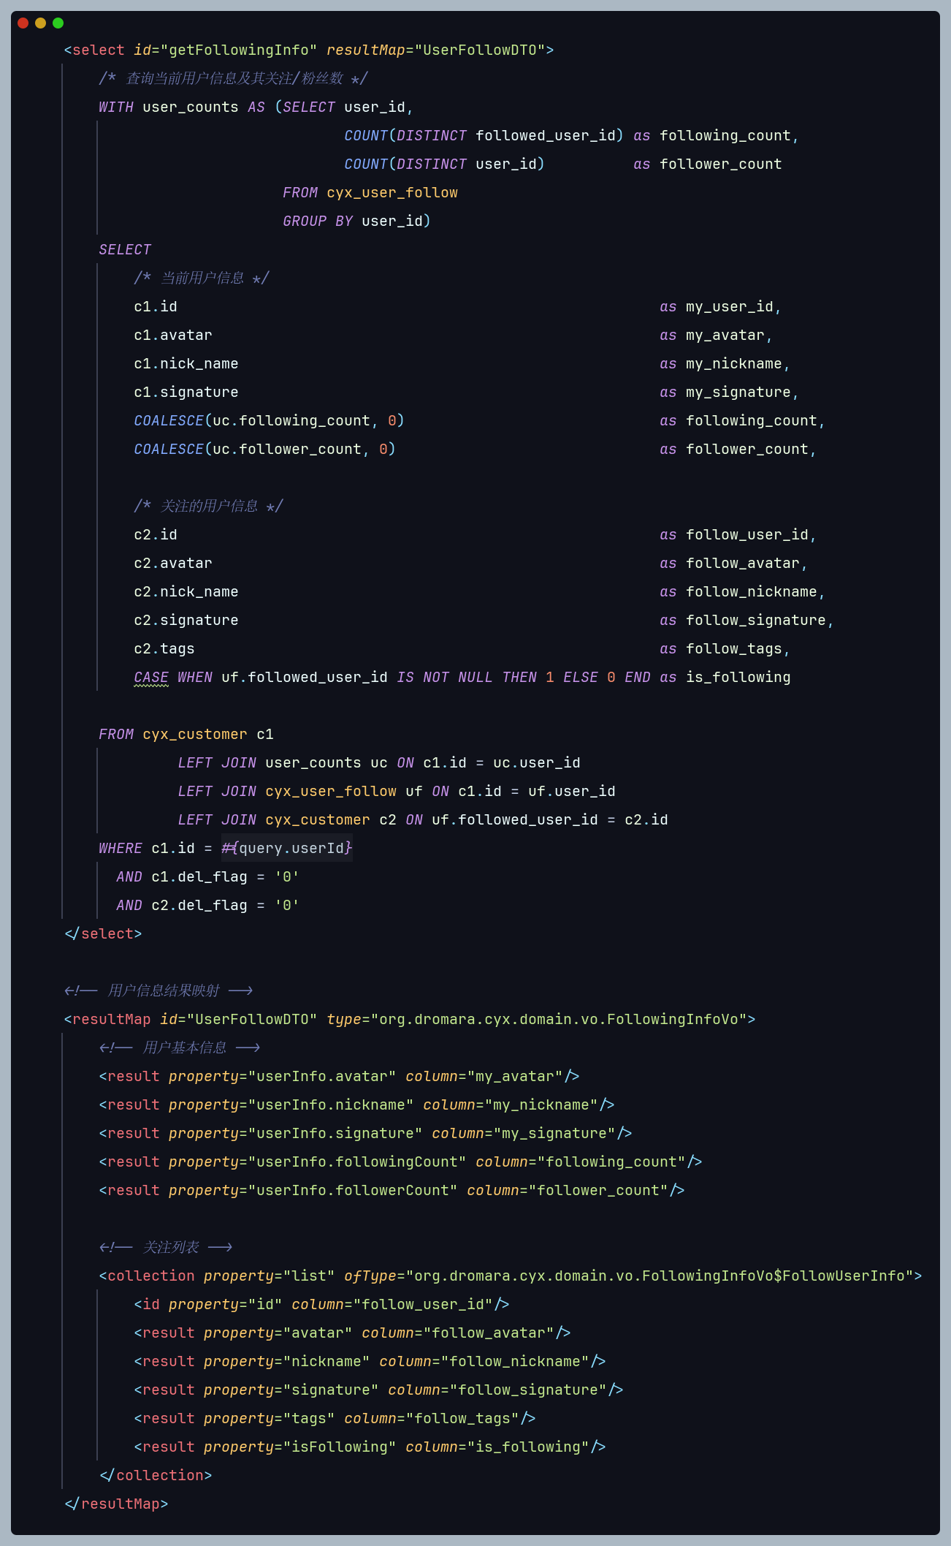Click result with property="isFollowing"

click(370, 1447)
